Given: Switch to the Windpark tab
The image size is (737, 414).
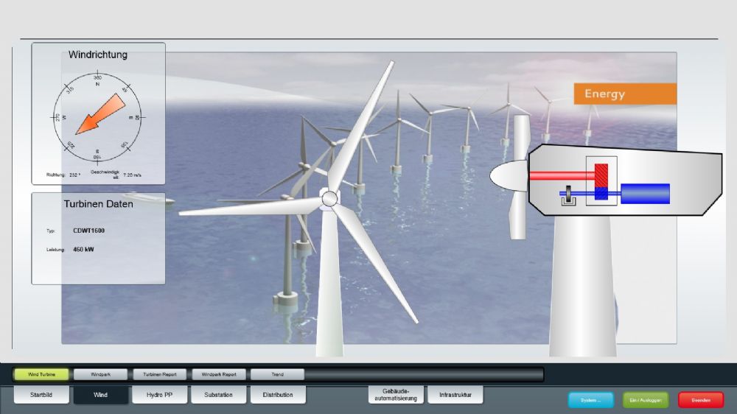Looking at the screenshot, I should pos(100,374).
